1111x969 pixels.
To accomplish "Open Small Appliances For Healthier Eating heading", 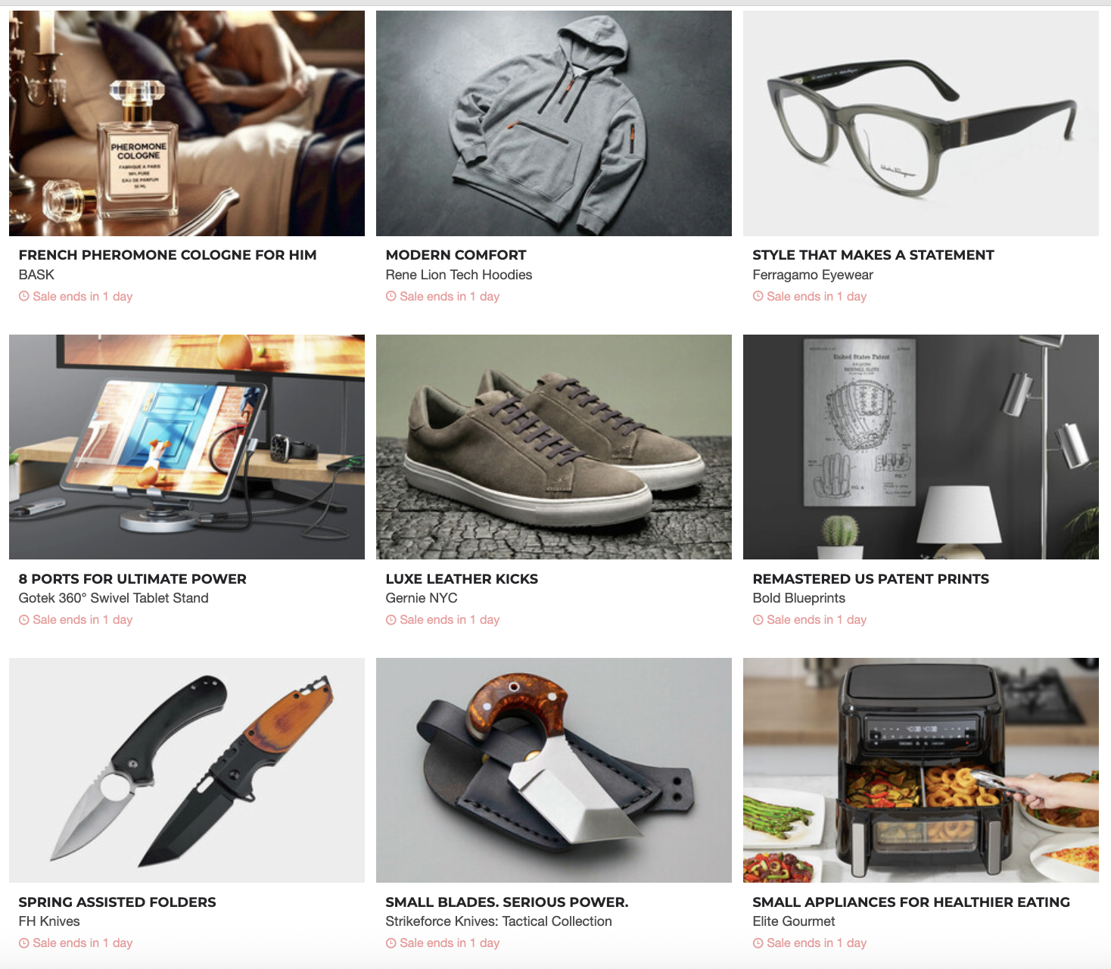I will tap(911, 902).
